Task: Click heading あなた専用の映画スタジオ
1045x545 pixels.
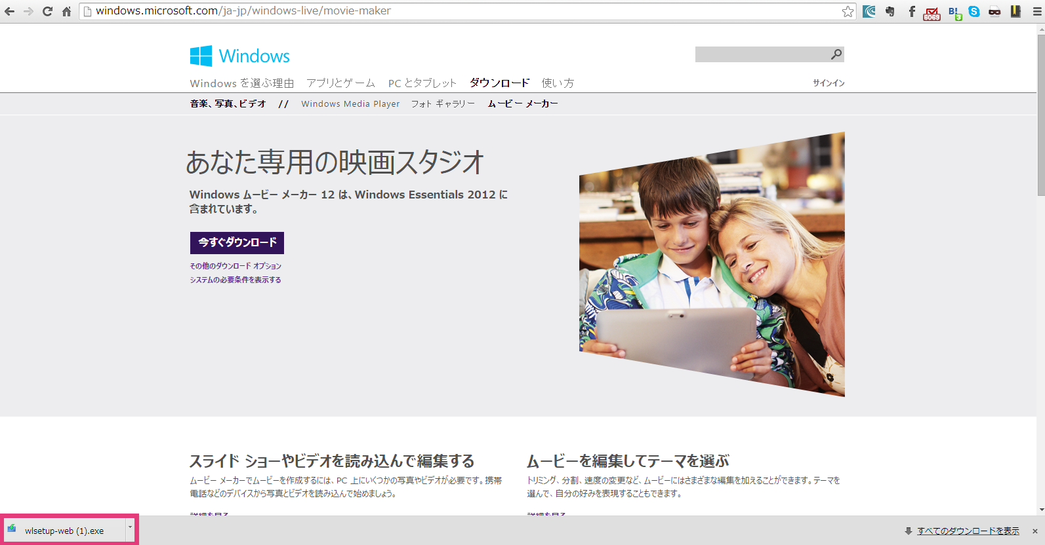Action: [335, 162]
